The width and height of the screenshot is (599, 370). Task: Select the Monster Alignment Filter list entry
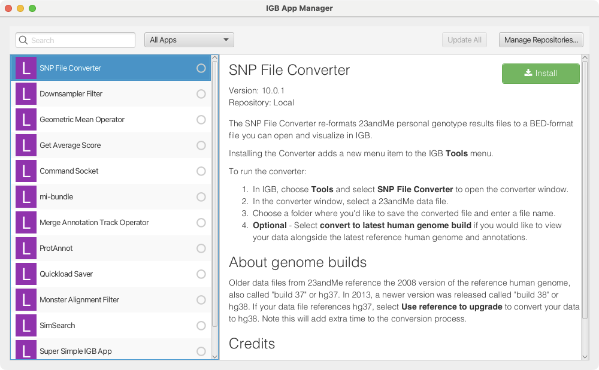coord(79,300)
